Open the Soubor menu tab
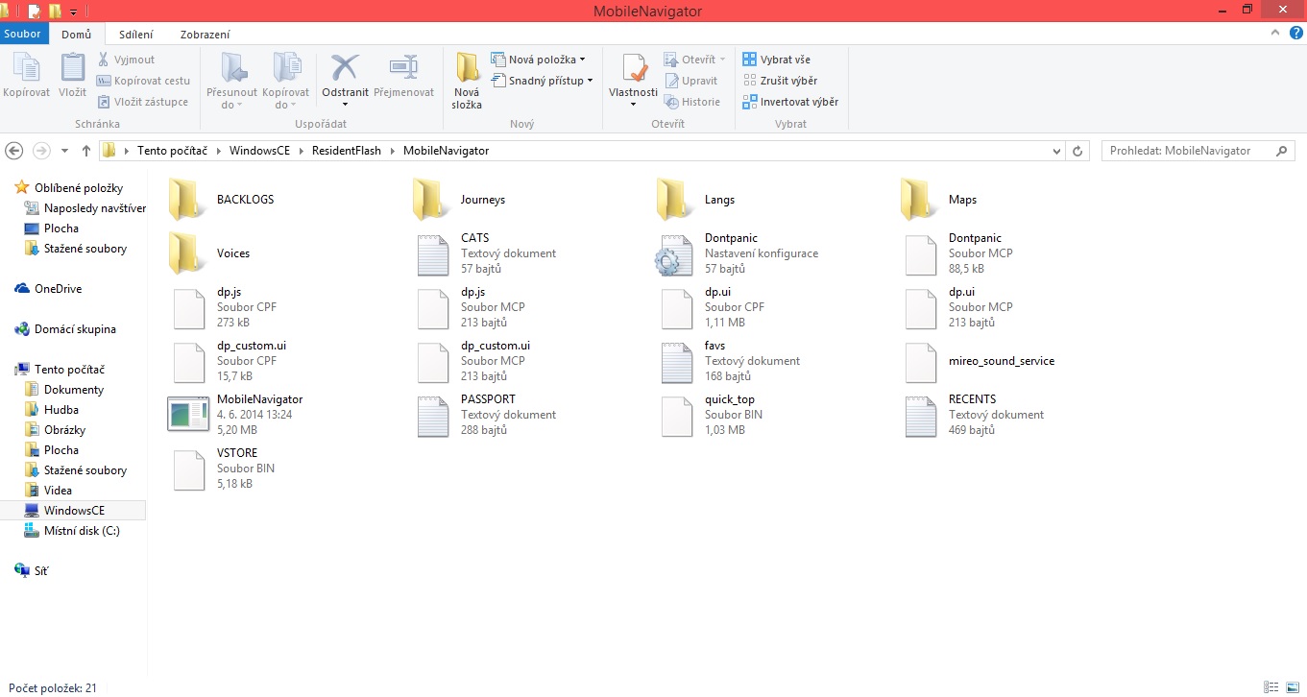The image size is (1307, 697). (x=23, y=34)
